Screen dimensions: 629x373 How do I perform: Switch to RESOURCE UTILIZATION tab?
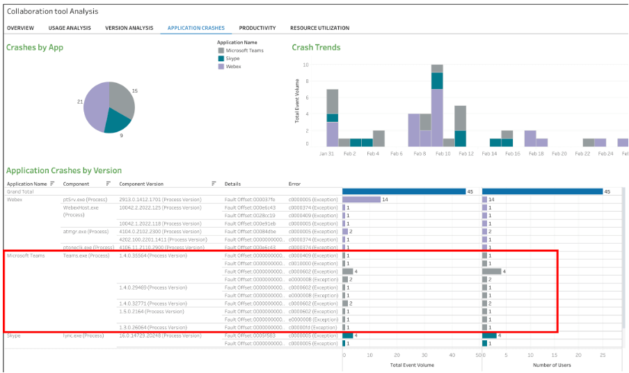pyautogui.click(x=319, y=28)
